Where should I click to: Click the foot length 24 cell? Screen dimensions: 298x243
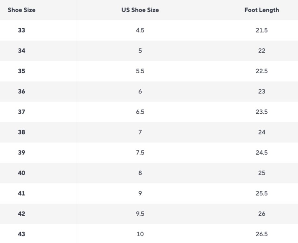pyautogui.click(x=261, y=132)
